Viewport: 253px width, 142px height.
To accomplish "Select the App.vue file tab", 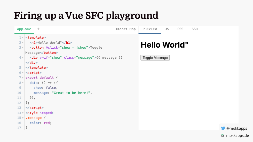I will pos(24,29).
